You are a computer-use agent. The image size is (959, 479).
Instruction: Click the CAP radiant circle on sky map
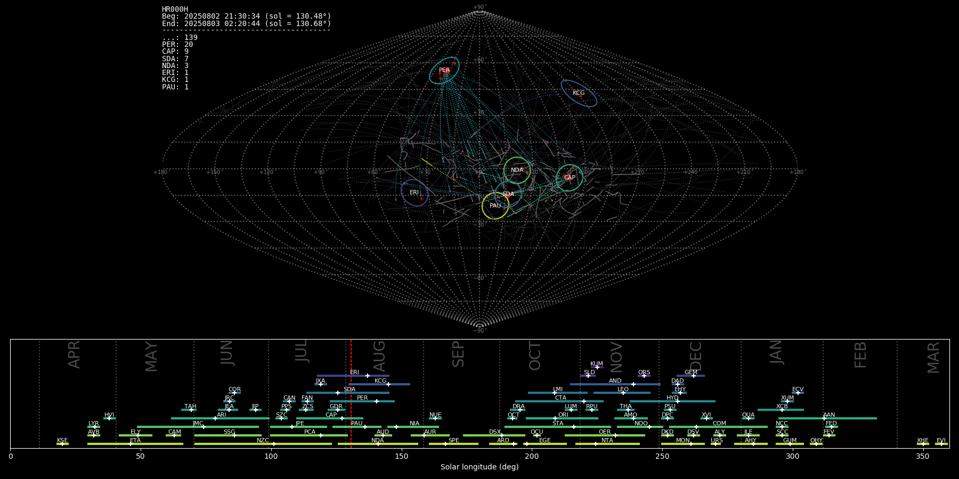(x=570, y=178)
